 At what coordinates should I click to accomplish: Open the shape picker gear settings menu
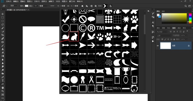pos(149,11)
